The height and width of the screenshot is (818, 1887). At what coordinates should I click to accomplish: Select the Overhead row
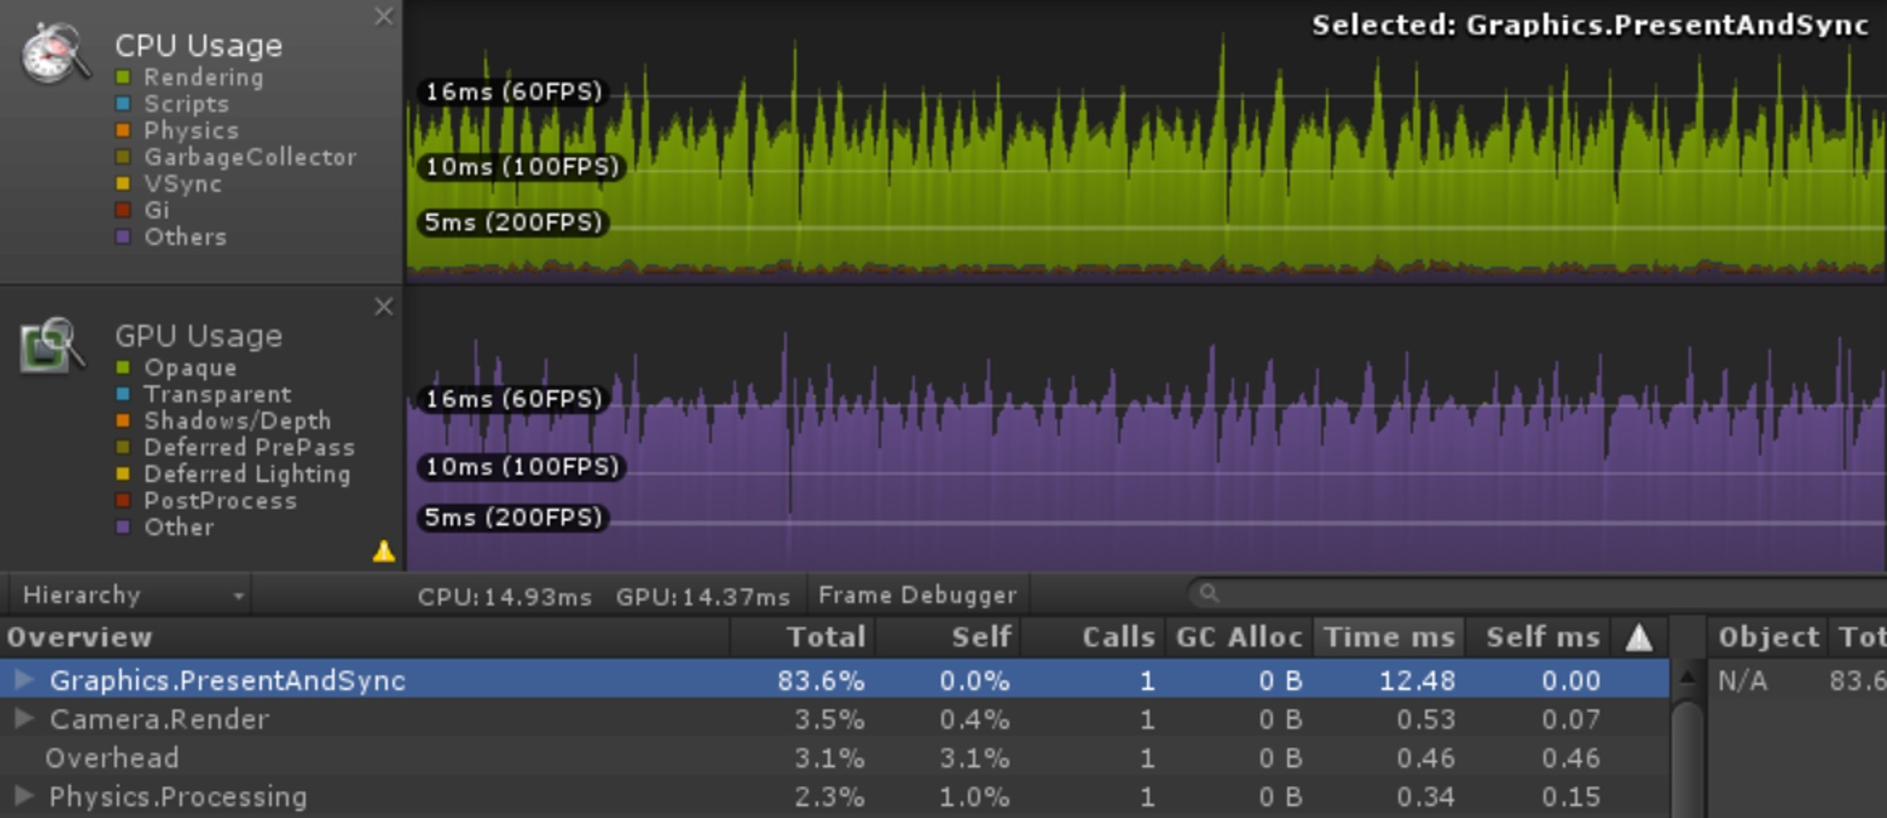click(112, 758)
